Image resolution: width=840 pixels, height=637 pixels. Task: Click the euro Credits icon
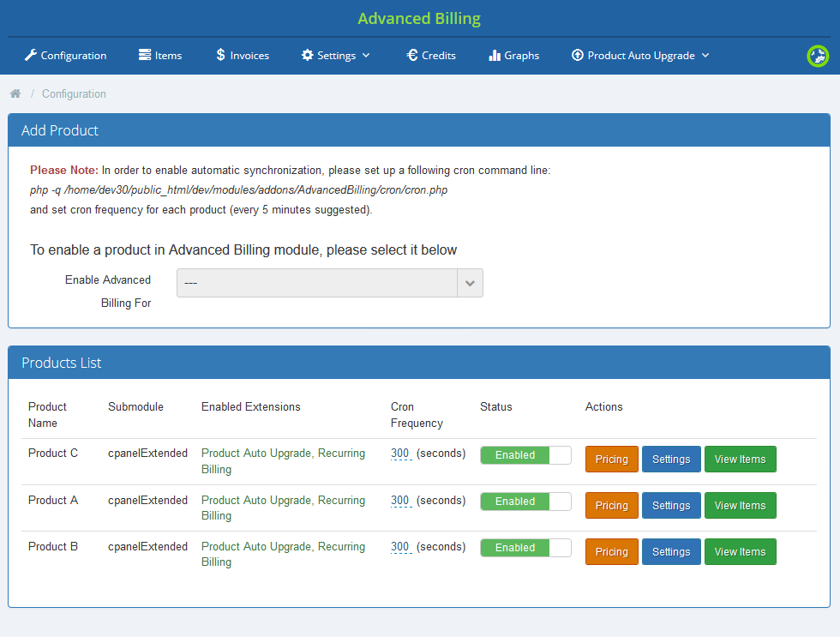[x=411, y=55]
